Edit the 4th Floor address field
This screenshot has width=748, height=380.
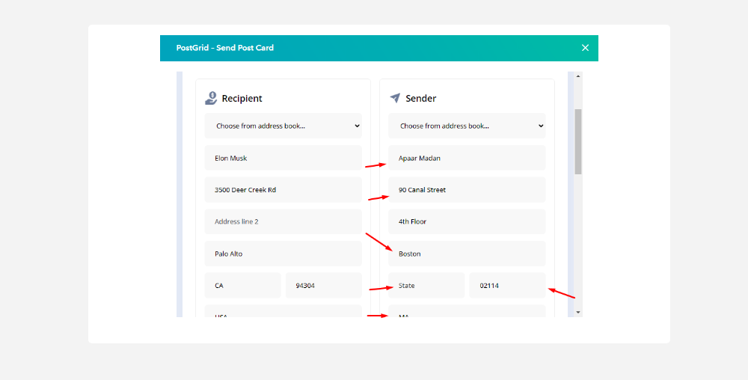[x=467, y=221]
